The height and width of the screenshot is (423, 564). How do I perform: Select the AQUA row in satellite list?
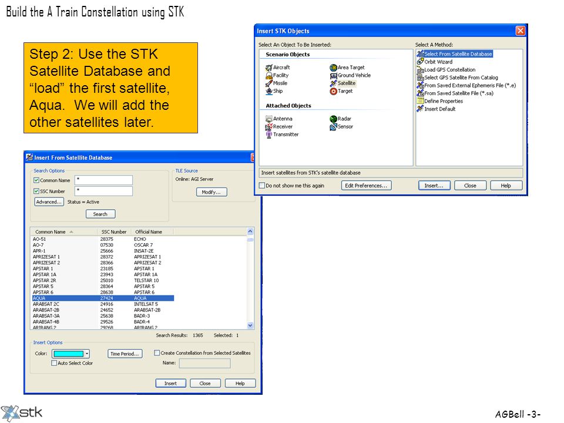tap(103, 298)
